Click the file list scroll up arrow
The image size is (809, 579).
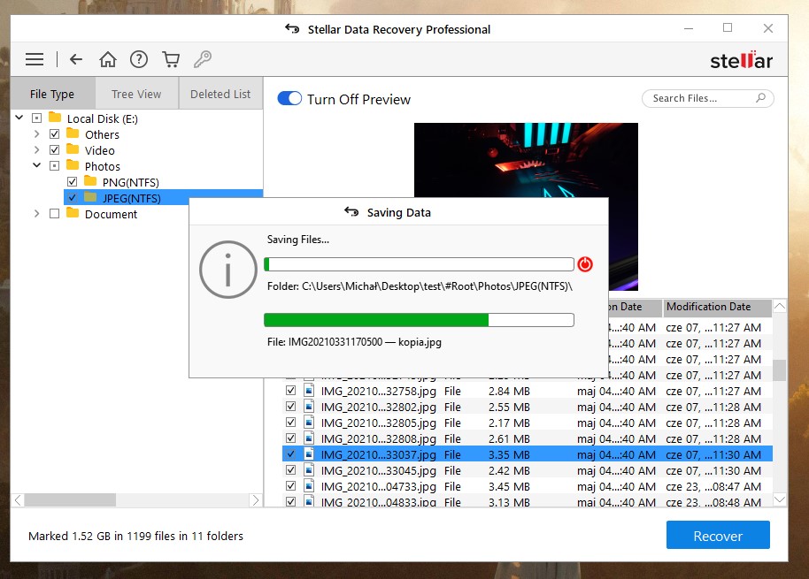[780, 307]
